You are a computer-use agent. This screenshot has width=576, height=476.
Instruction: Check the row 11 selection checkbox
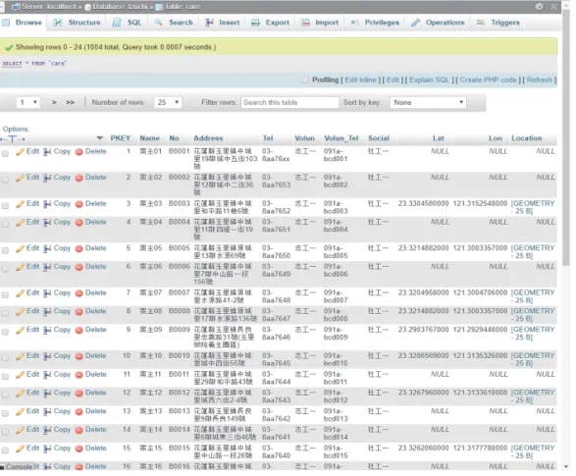pos(5,377)
